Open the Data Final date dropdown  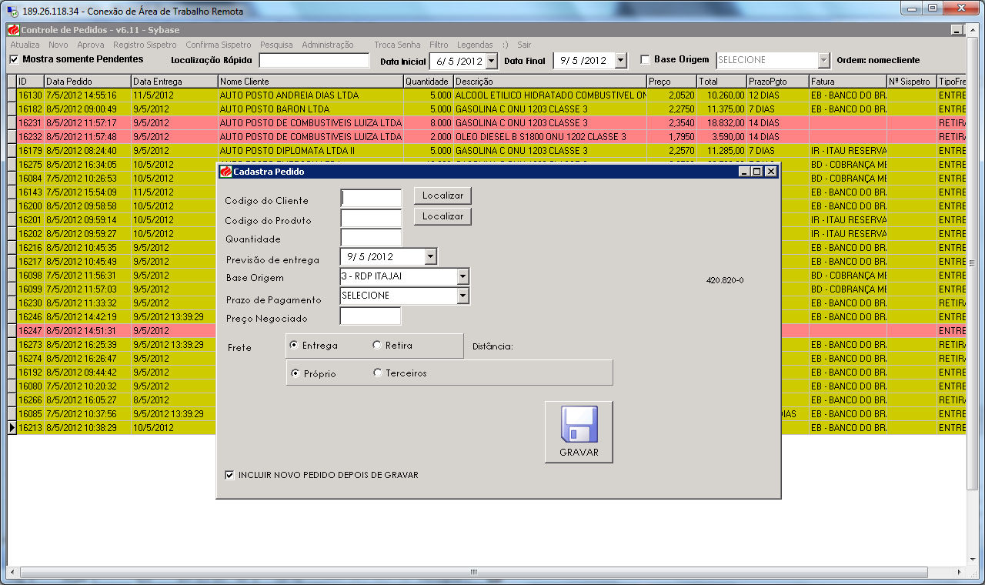(621, 61)
